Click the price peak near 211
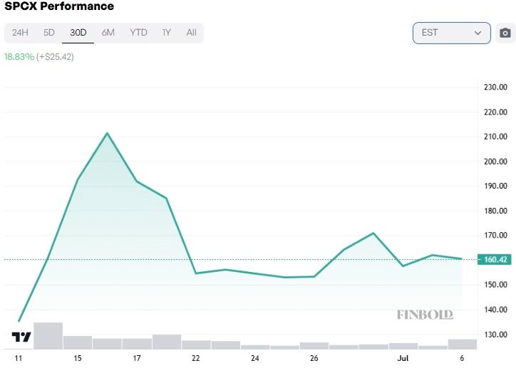516x368 pixels. coord(108,133)
